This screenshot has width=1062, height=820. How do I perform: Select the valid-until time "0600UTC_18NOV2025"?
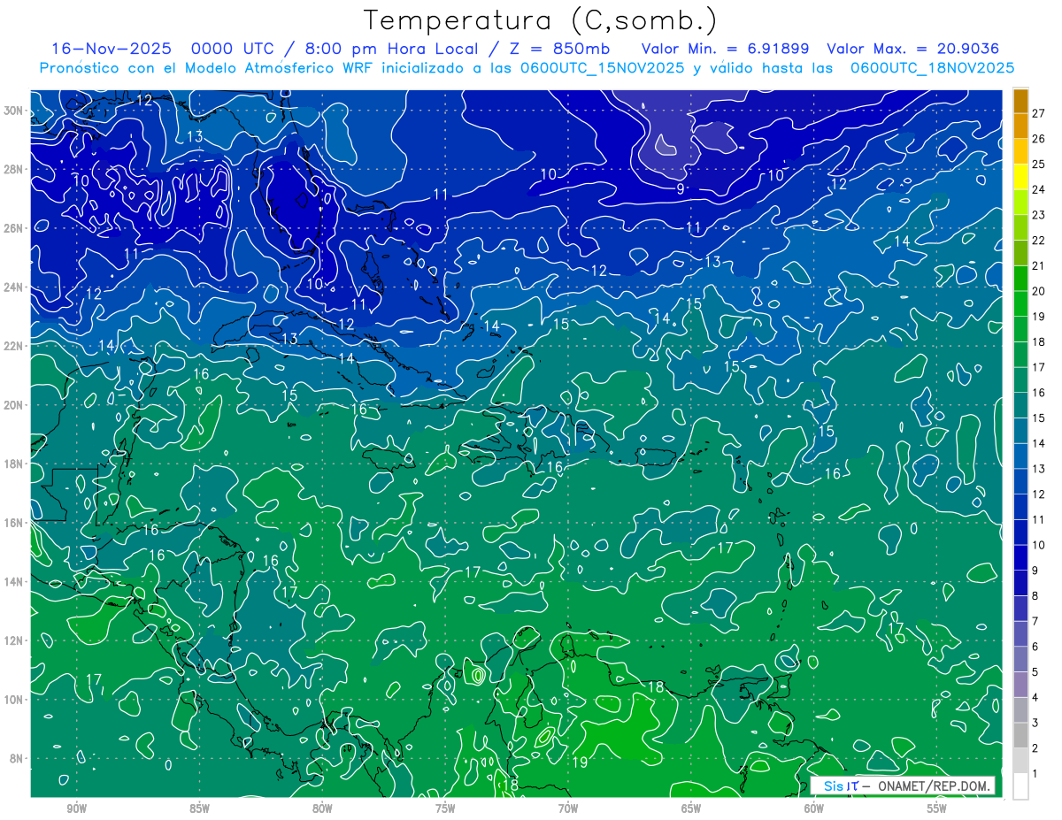932,68
